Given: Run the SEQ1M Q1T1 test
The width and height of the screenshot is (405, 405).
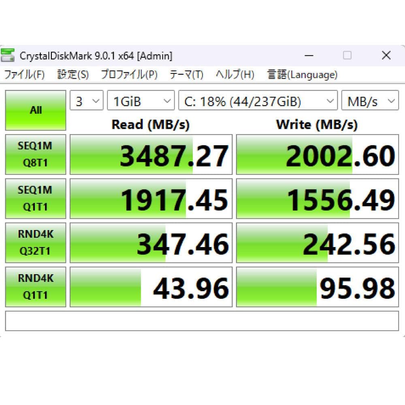Looking at the screenshot, I should click(35, 198).
